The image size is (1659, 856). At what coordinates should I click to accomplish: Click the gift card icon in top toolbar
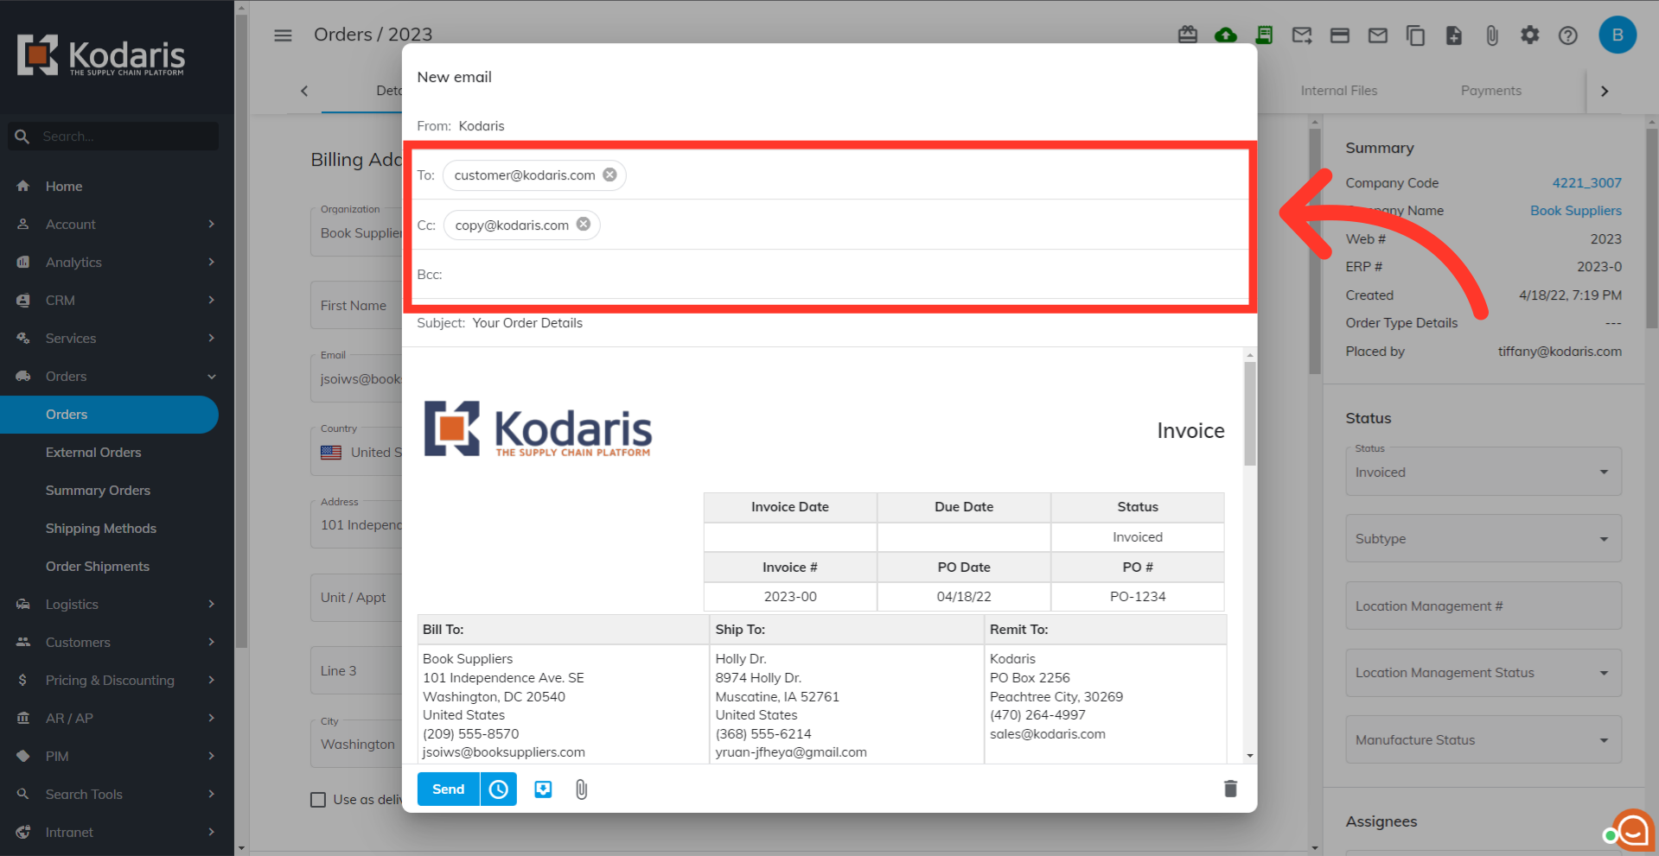pos(1188,35)
